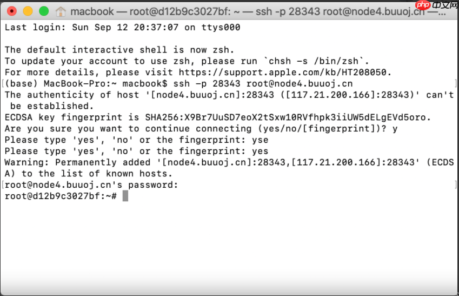Zoom the window with the green button
Screen dimensions: 459x296
44,11
